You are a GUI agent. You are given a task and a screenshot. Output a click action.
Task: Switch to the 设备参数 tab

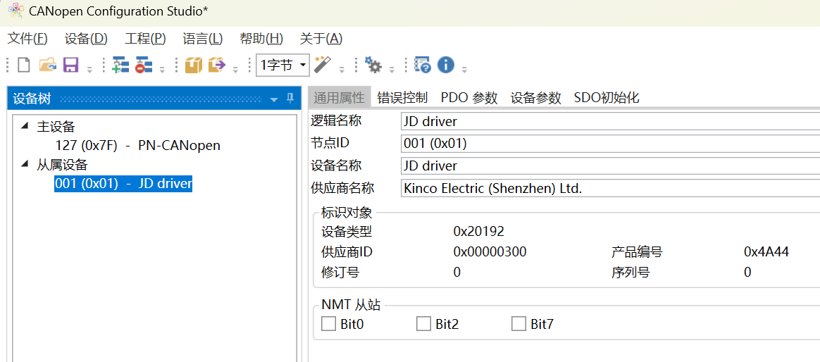point(535,98)
